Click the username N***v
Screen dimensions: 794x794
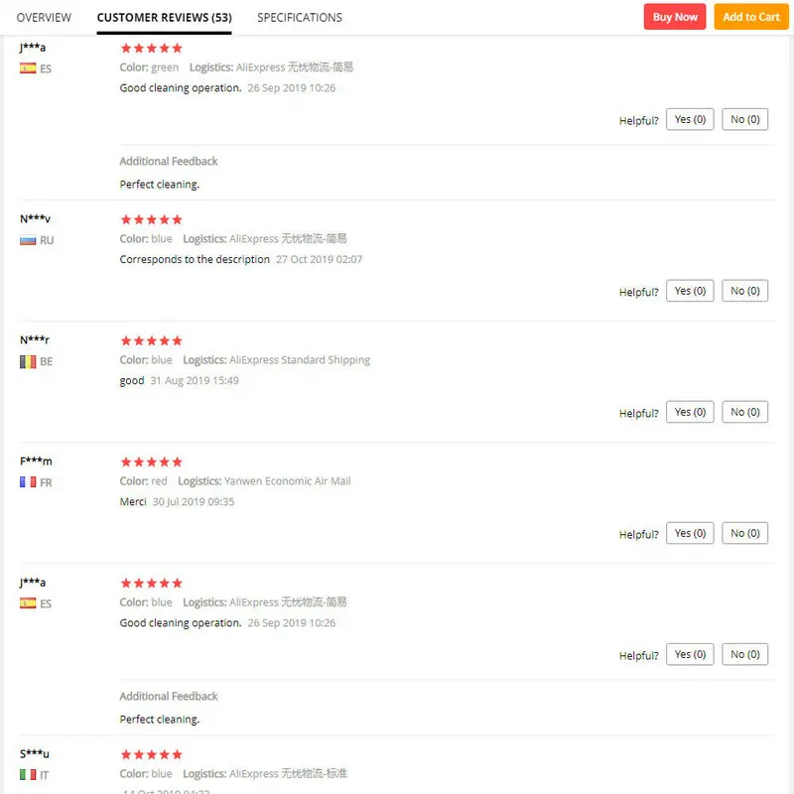[x=36, y=218]
